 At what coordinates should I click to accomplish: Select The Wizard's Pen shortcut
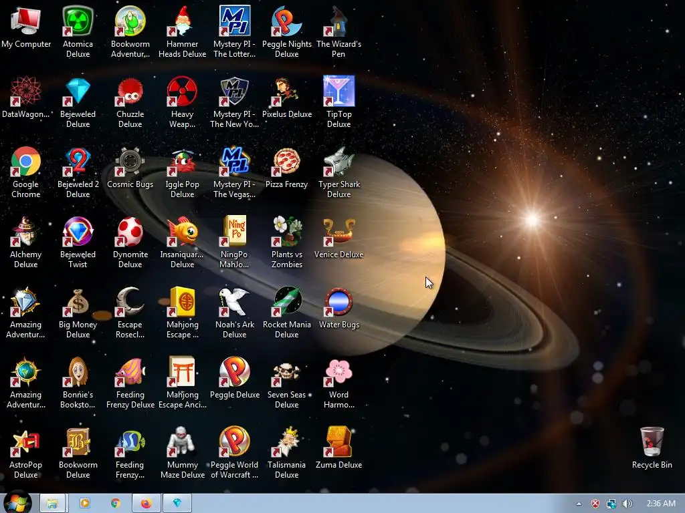click(338, 21)
